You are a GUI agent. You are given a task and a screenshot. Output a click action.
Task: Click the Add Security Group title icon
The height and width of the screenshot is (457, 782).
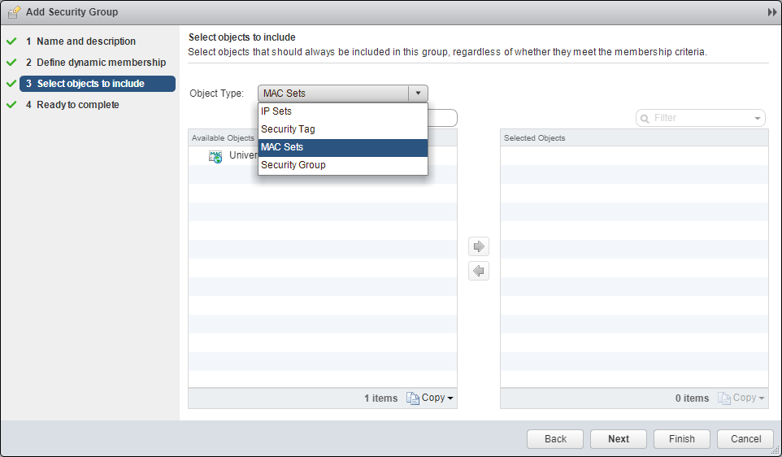(13, 12)
